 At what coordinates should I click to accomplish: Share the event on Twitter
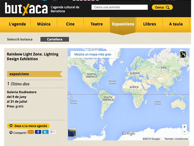(x=45, y=132)
